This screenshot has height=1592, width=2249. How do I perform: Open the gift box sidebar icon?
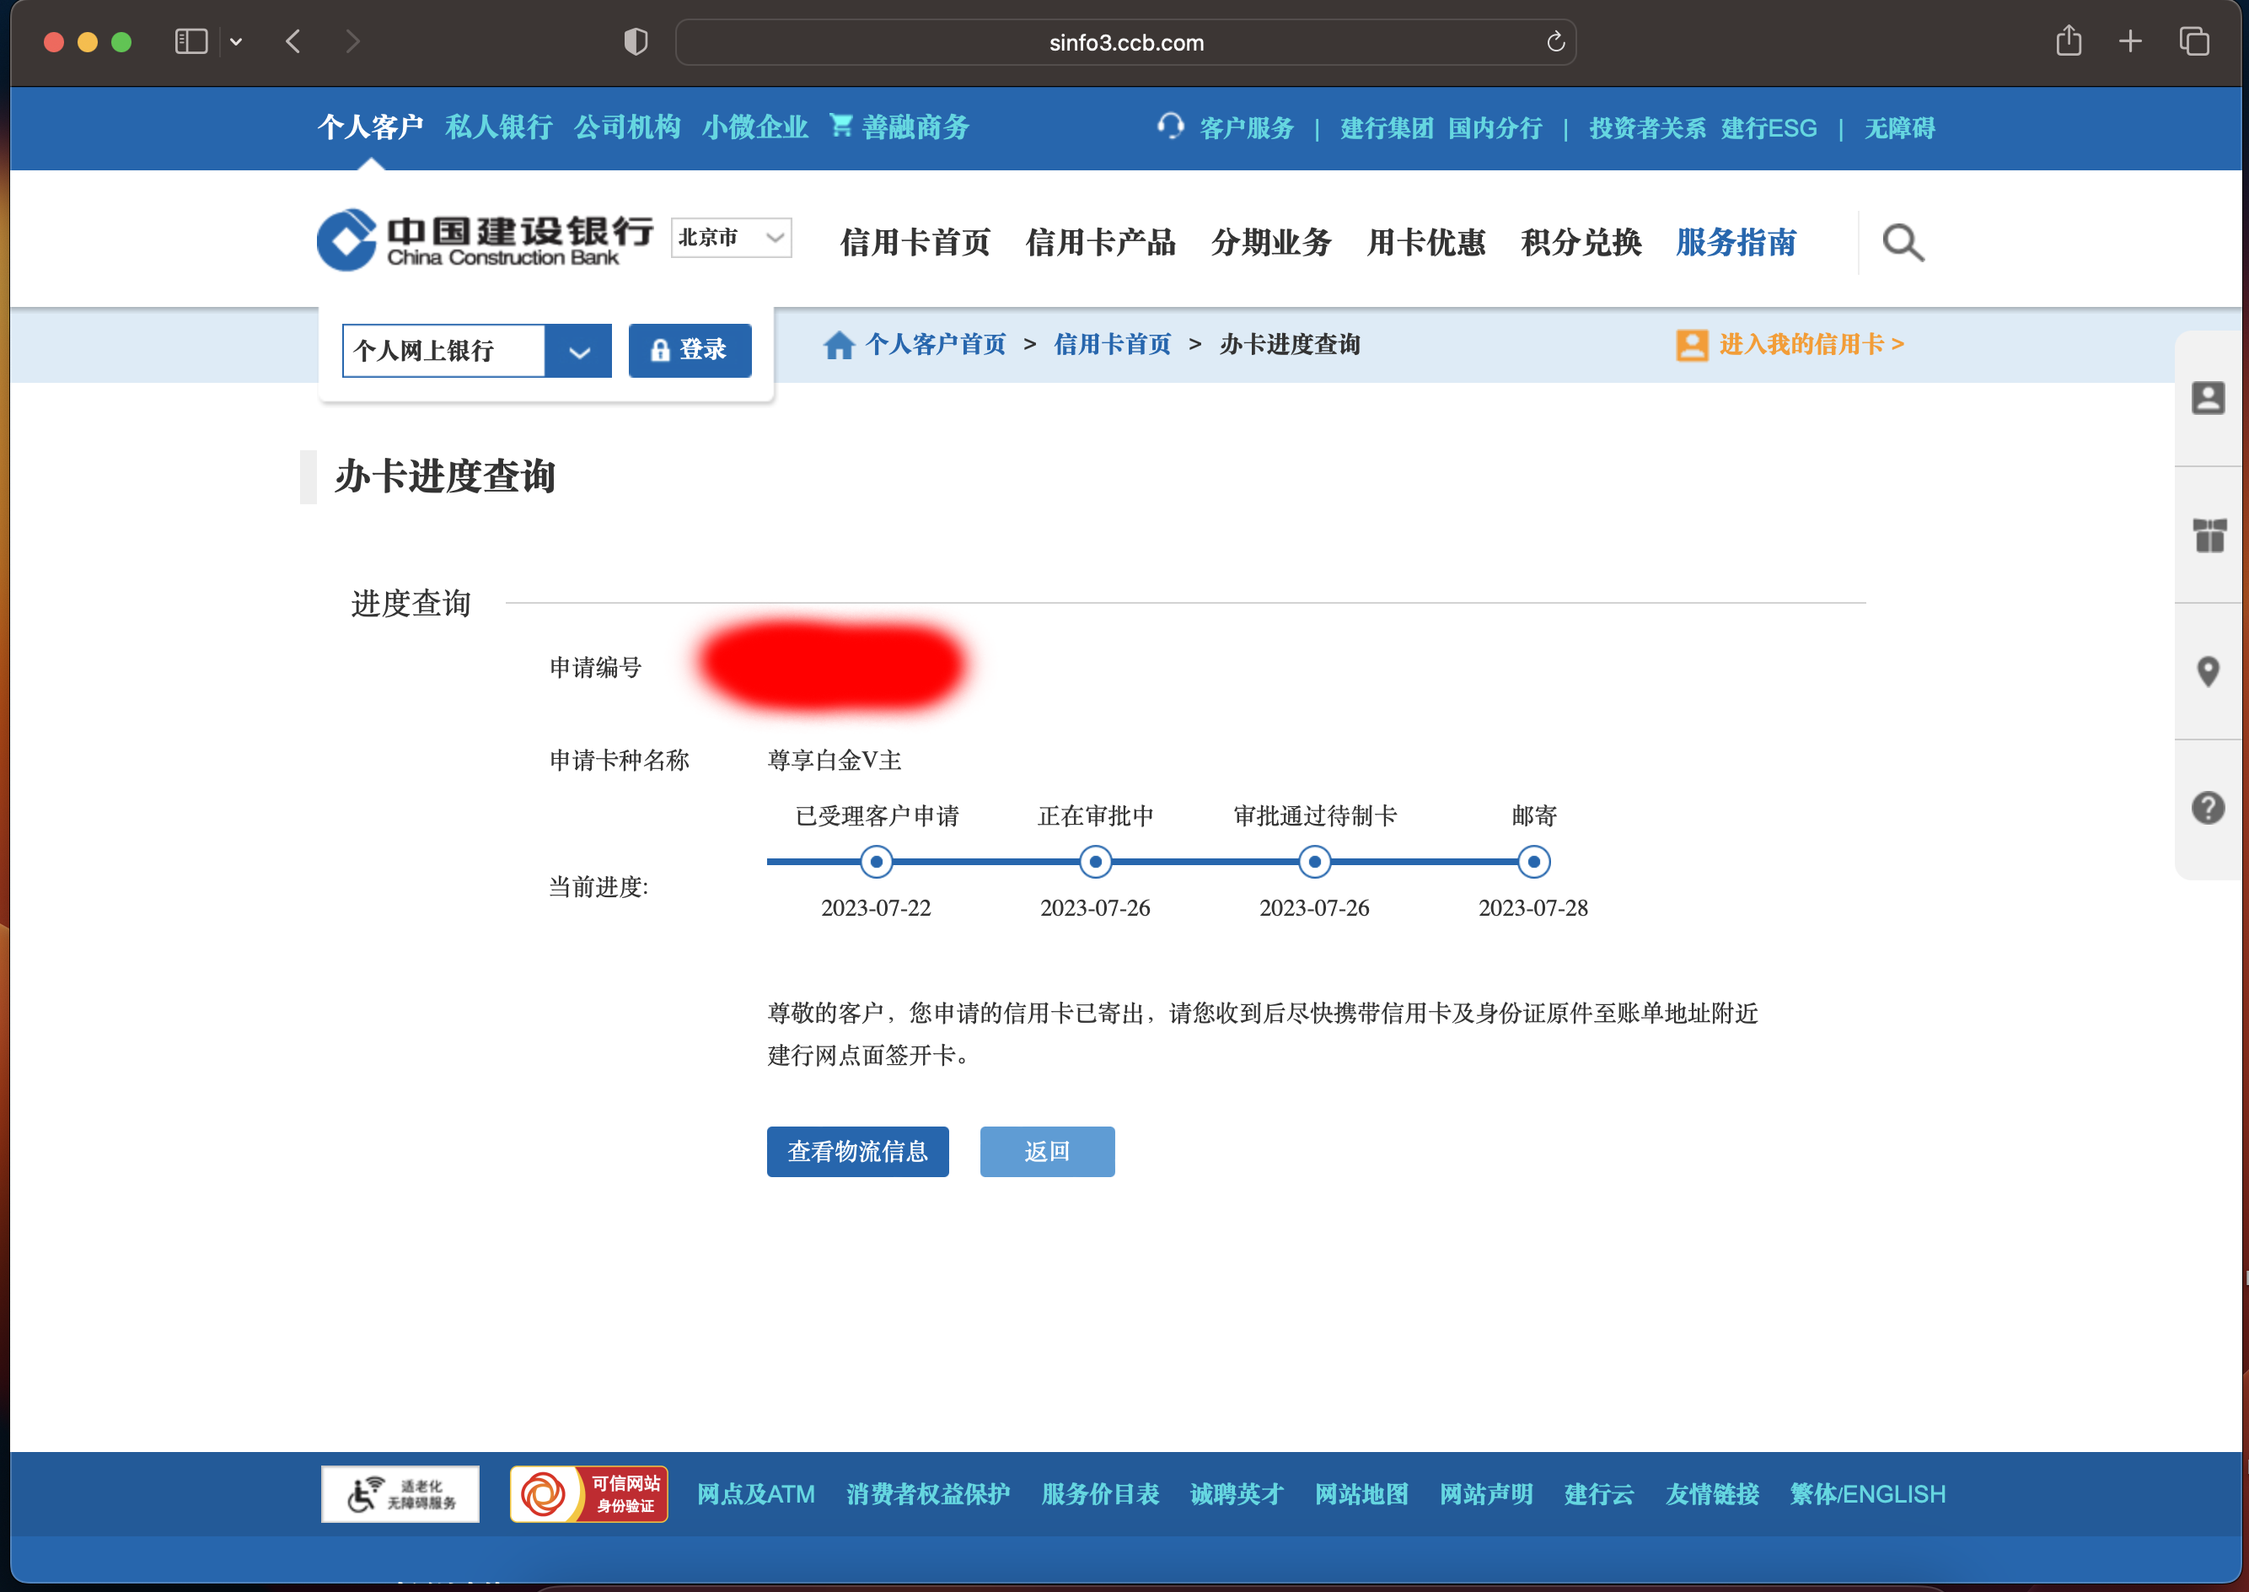[2209, 535]
